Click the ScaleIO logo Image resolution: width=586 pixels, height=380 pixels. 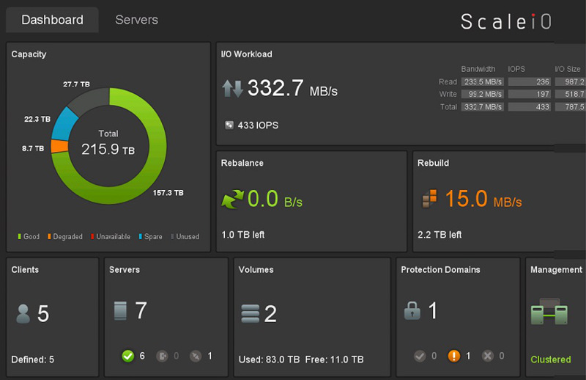tap(506, 22)
